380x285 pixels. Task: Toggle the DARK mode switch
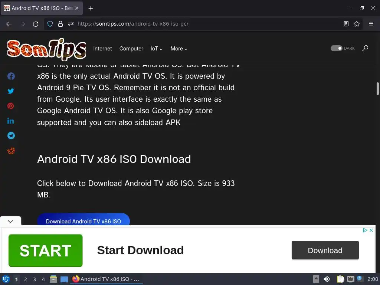coord(336,48)
